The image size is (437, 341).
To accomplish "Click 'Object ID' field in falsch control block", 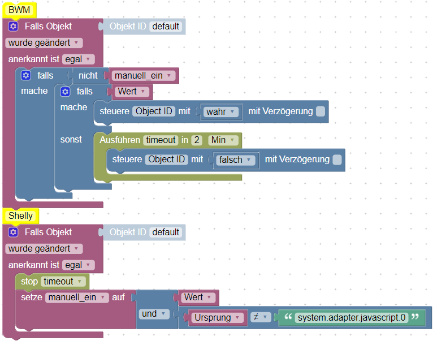I will tap(166, 159).
